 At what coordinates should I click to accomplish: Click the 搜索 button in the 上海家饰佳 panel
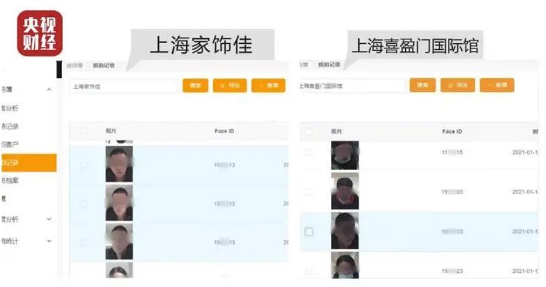(x=196, y=86)
